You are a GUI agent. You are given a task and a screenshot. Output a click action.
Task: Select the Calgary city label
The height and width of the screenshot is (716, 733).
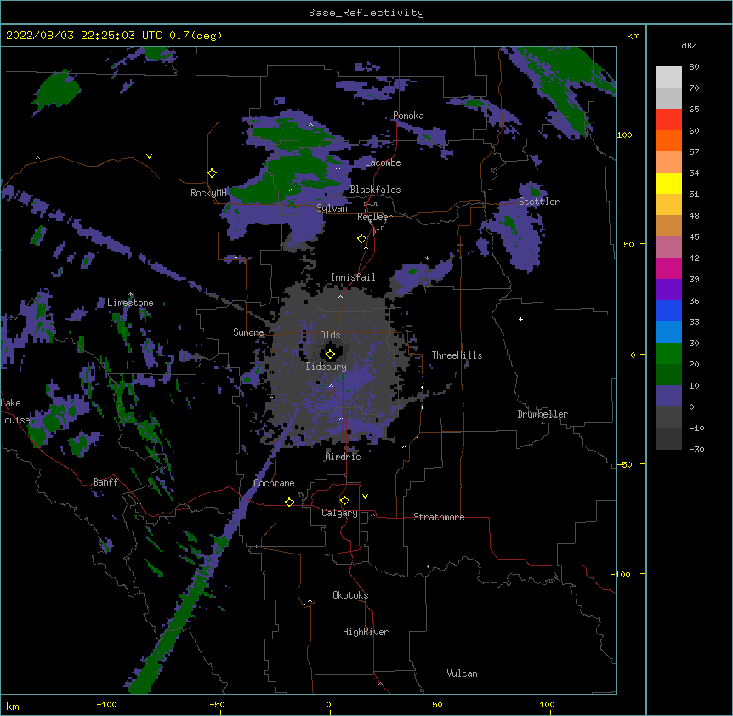pos(339,513)
